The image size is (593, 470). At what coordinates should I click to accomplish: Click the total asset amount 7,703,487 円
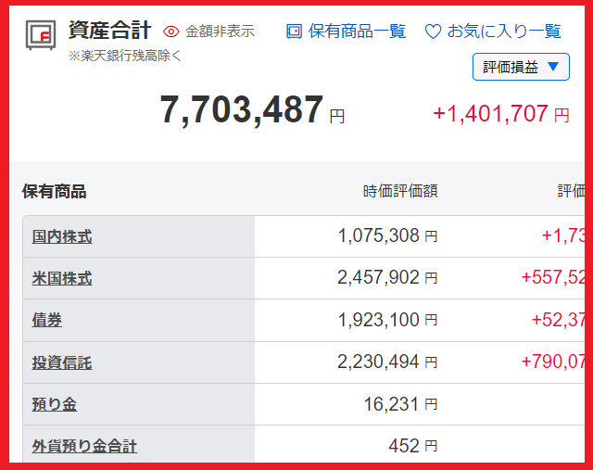coord(243,110)
